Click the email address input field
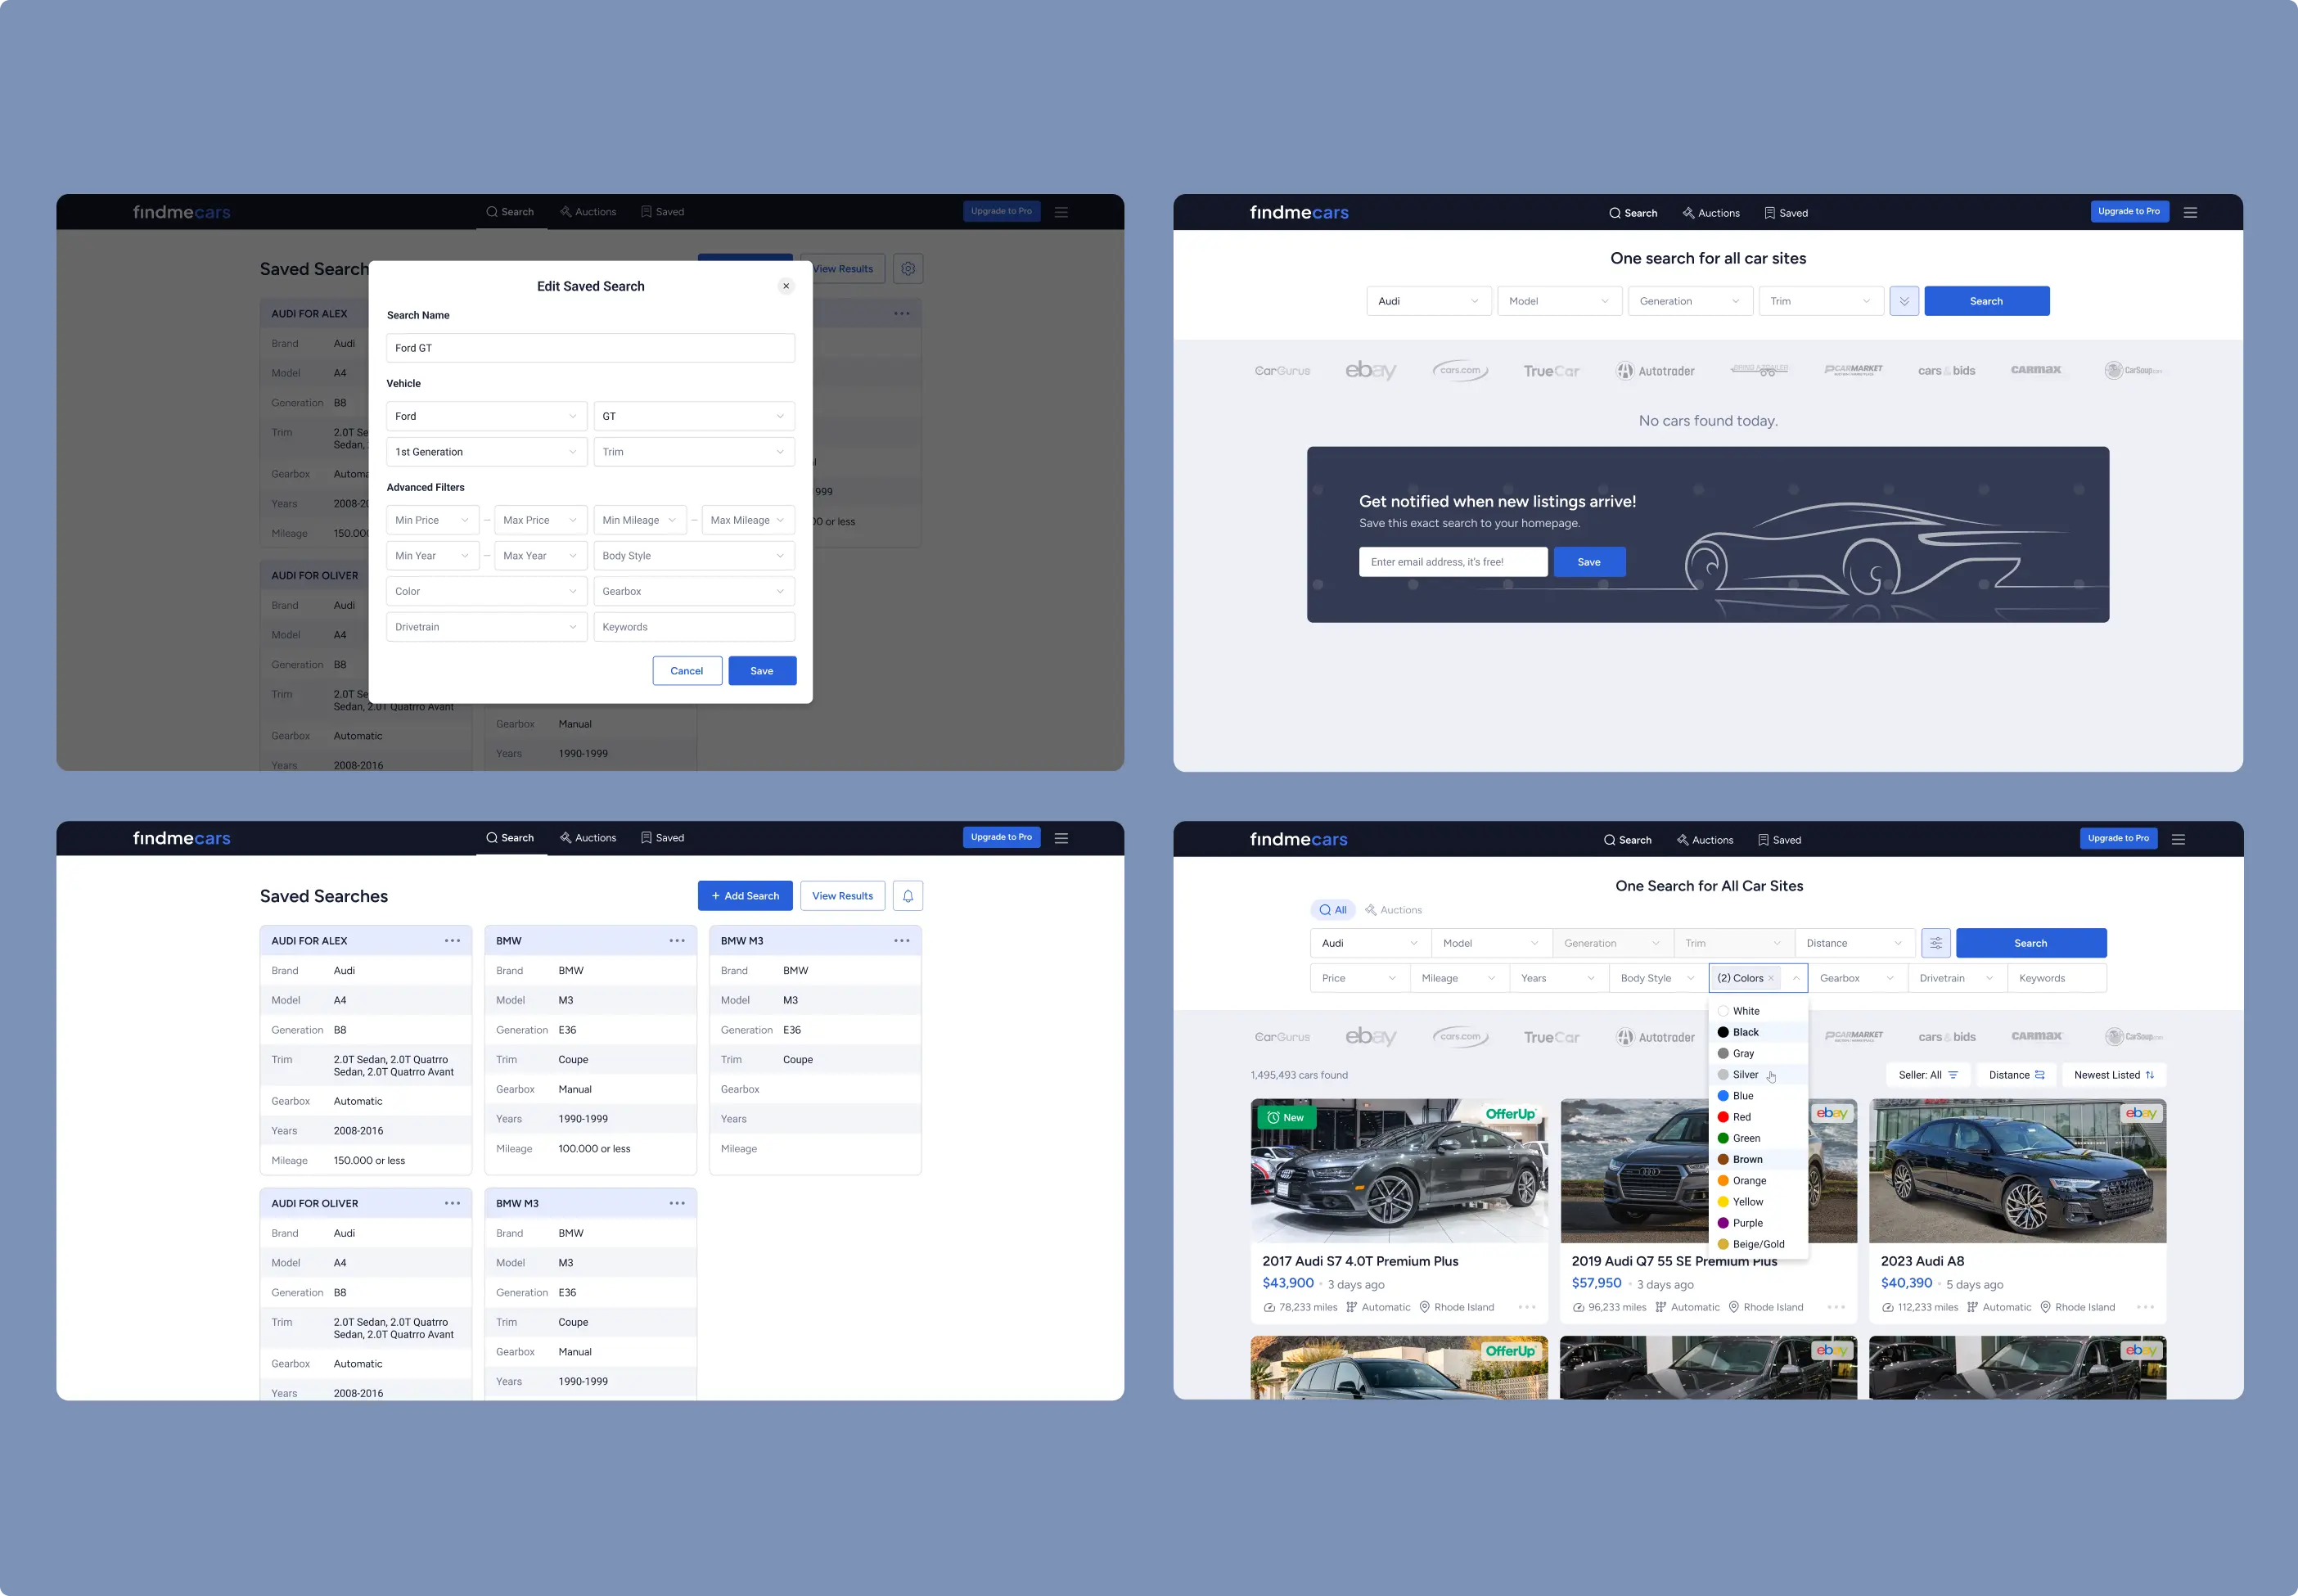This screenshot has width=2298, height=1596. point(1452,562)
